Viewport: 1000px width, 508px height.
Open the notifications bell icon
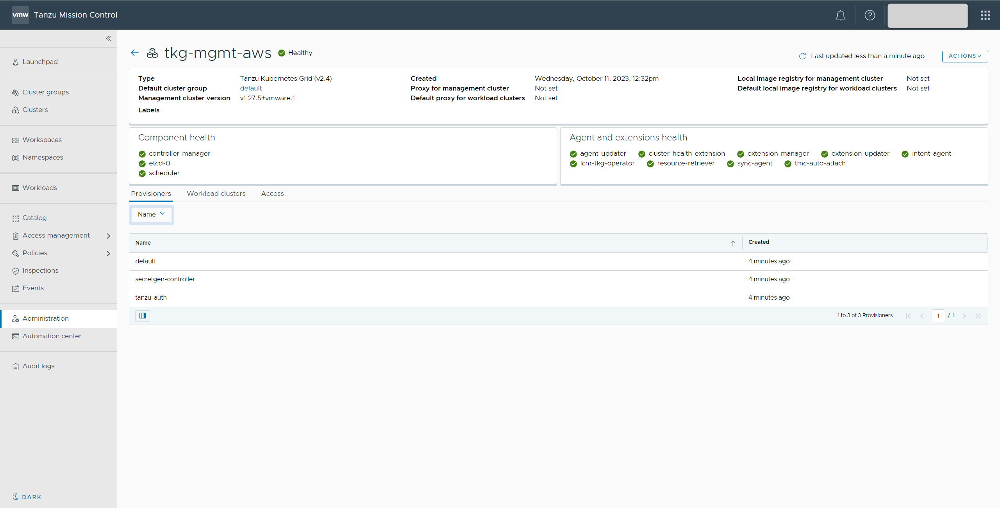coord(840,15)
